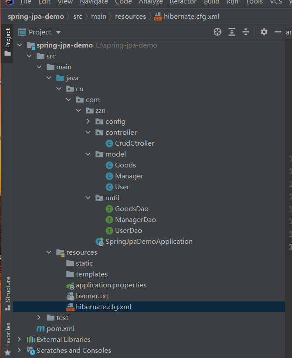Click the SpringJpaDemoApplication run class icon
The image size is (292, 358).
tap(100, 242)
